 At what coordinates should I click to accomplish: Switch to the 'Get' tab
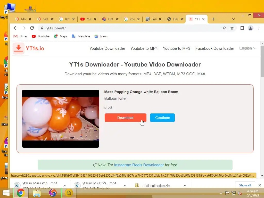[108, 19]
